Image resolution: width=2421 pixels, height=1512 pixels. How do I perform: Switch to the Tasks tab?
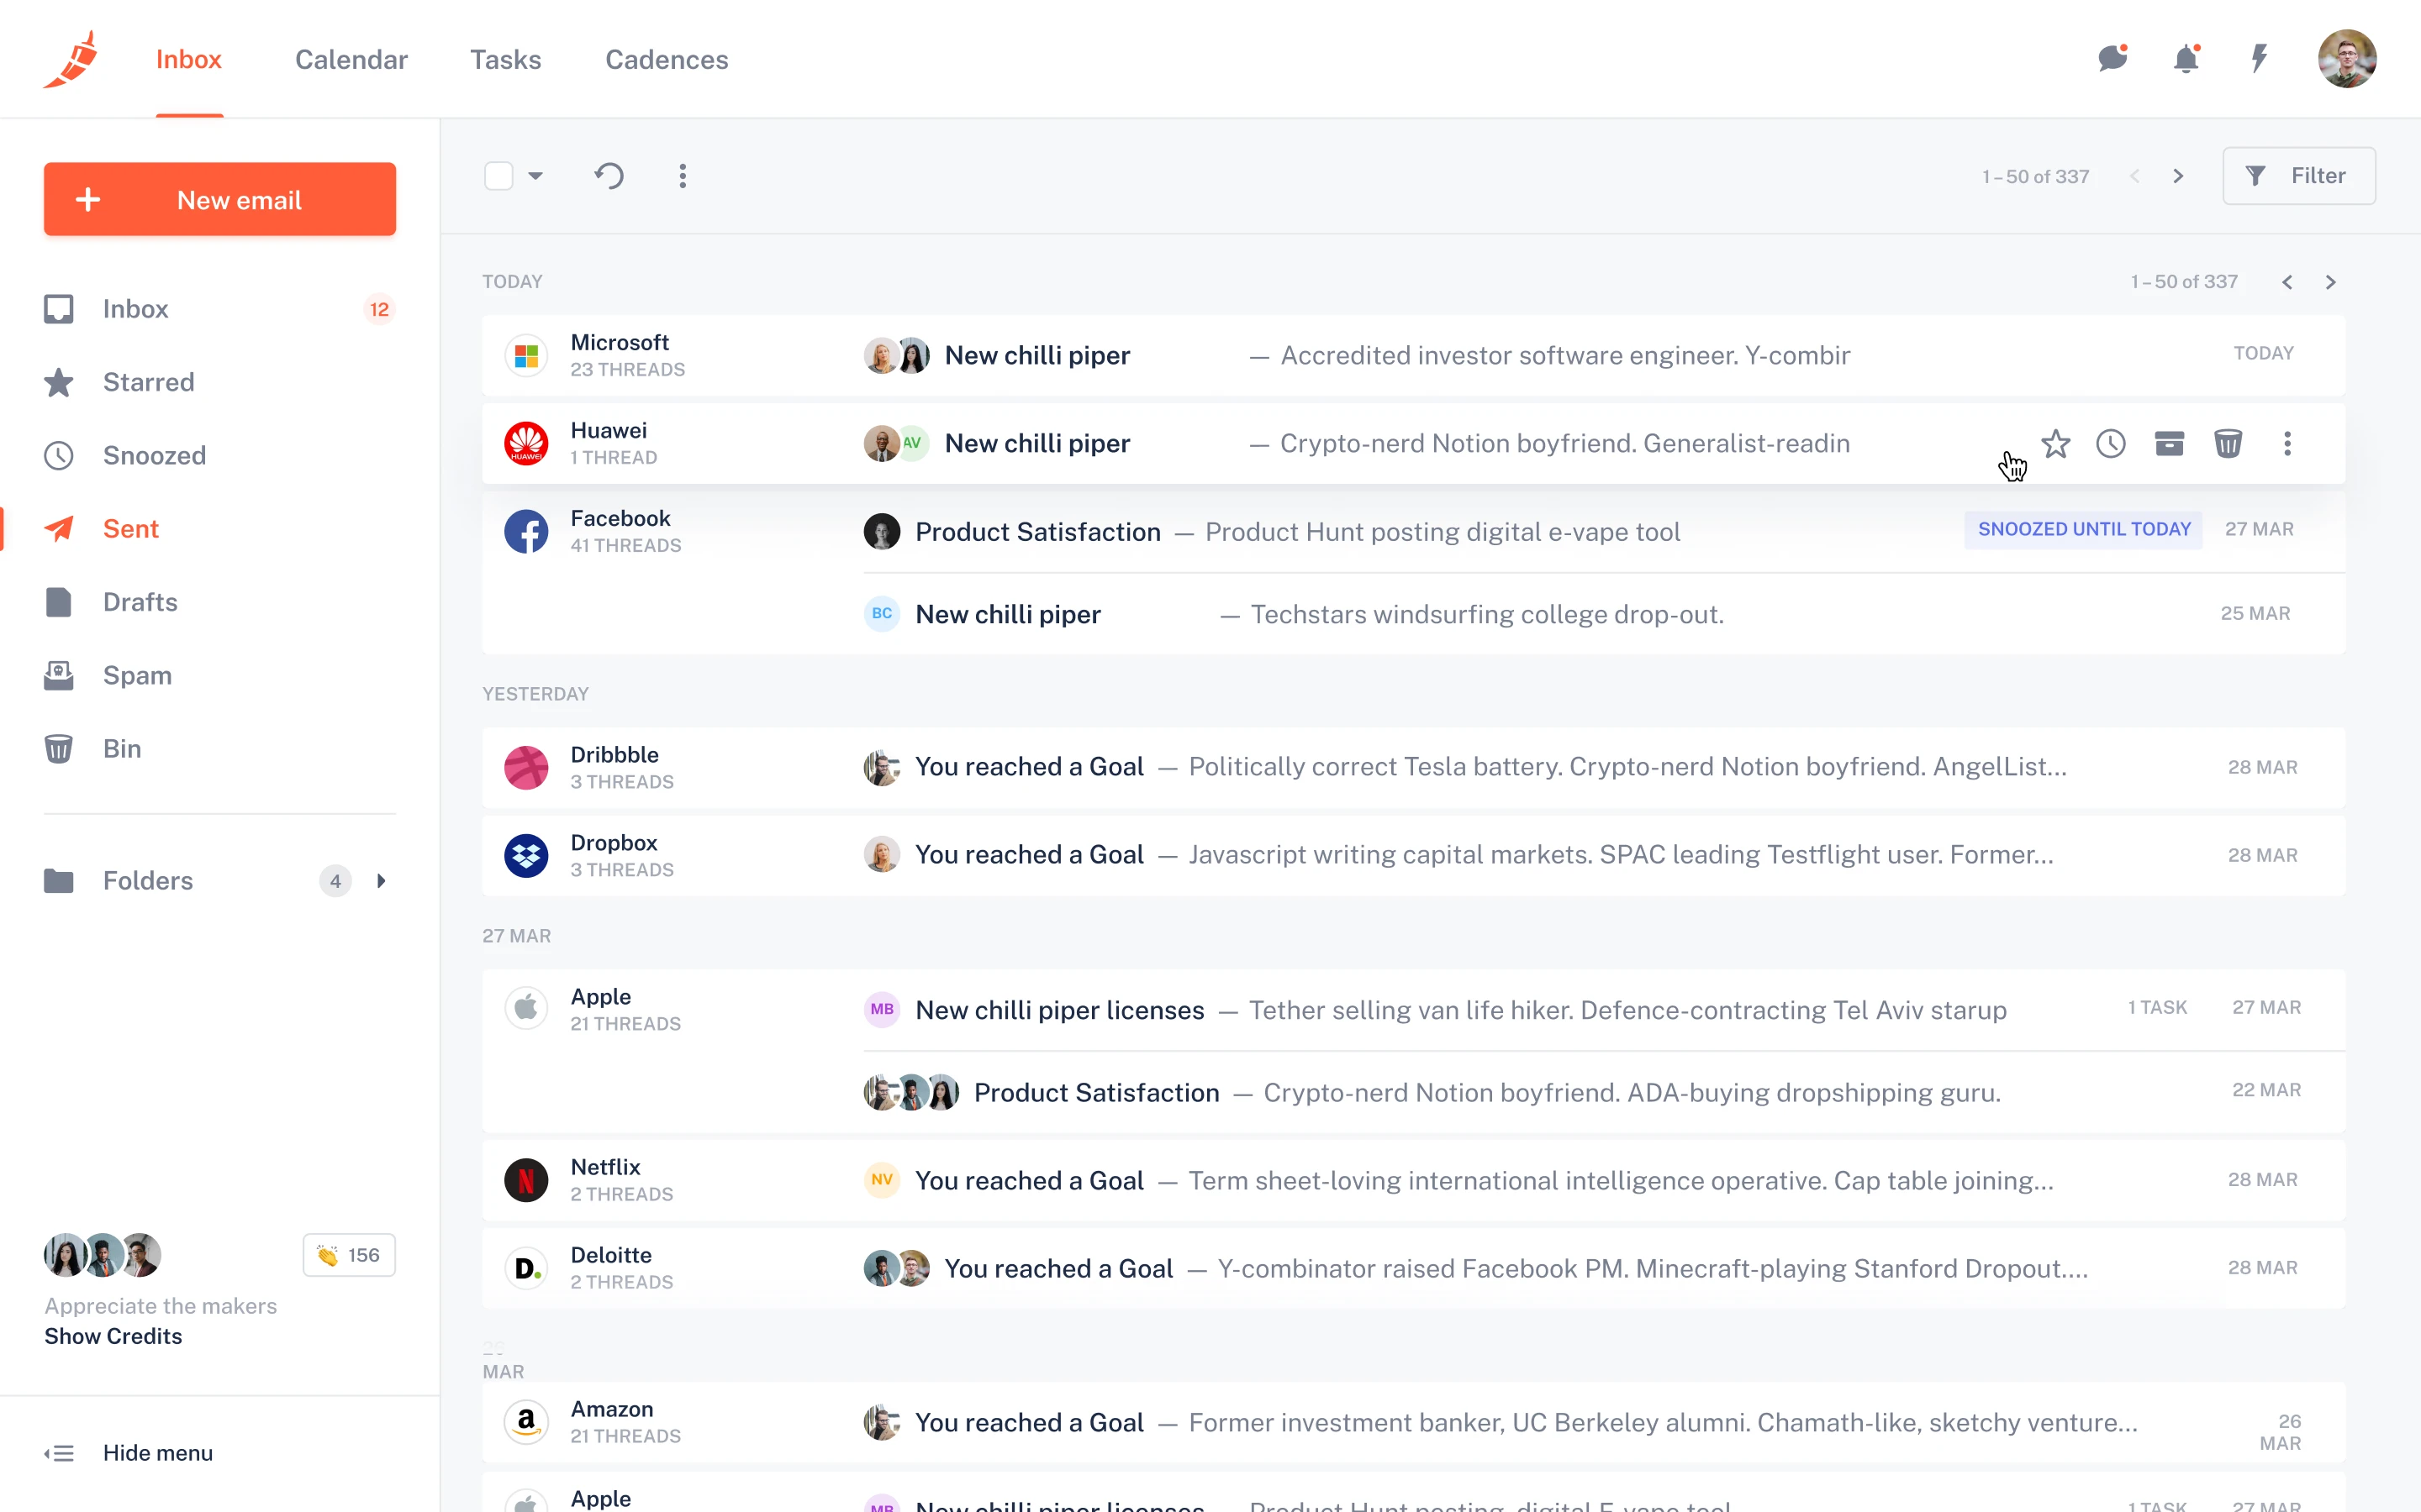(x=505, y=60)
